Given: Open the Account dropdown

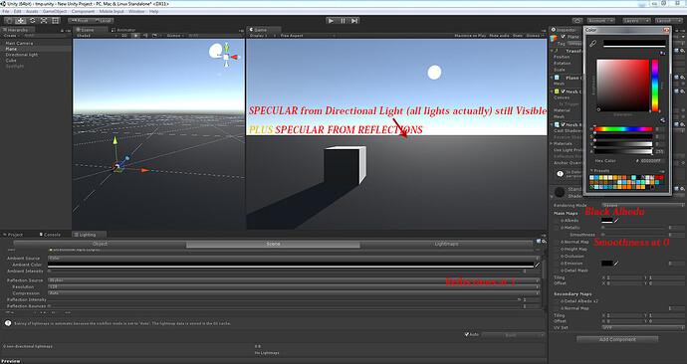Looking at the screenshot, I should click(600, 21).
